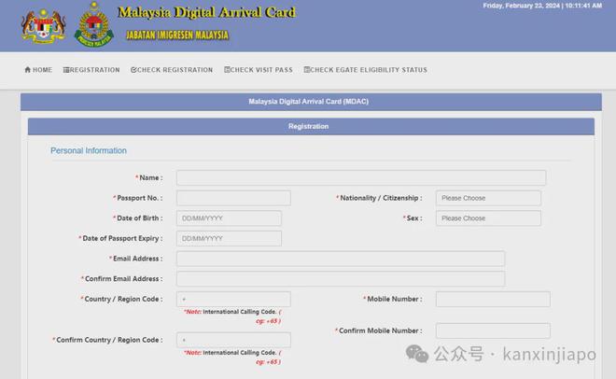Image resolution: width=616 pixels, height=379 pixels.
Task: Click the note under Confirm Country / Region Code
Action: pyautogui.click(x=232, y=357)
